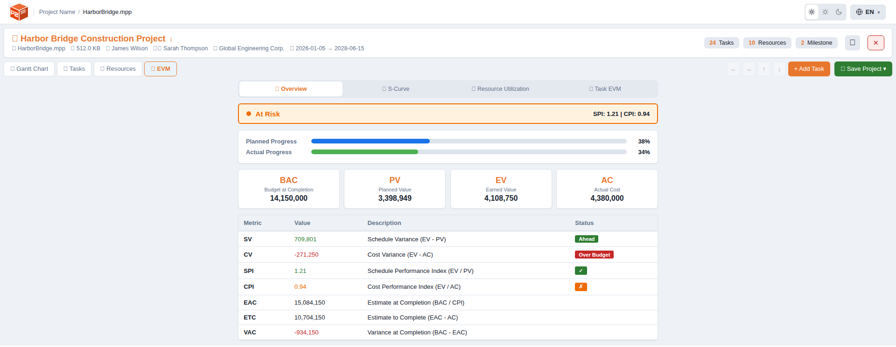Switch to the S-Curve sub-tab
This screenshot has height=347, width=896.
(x=396, y=89)
